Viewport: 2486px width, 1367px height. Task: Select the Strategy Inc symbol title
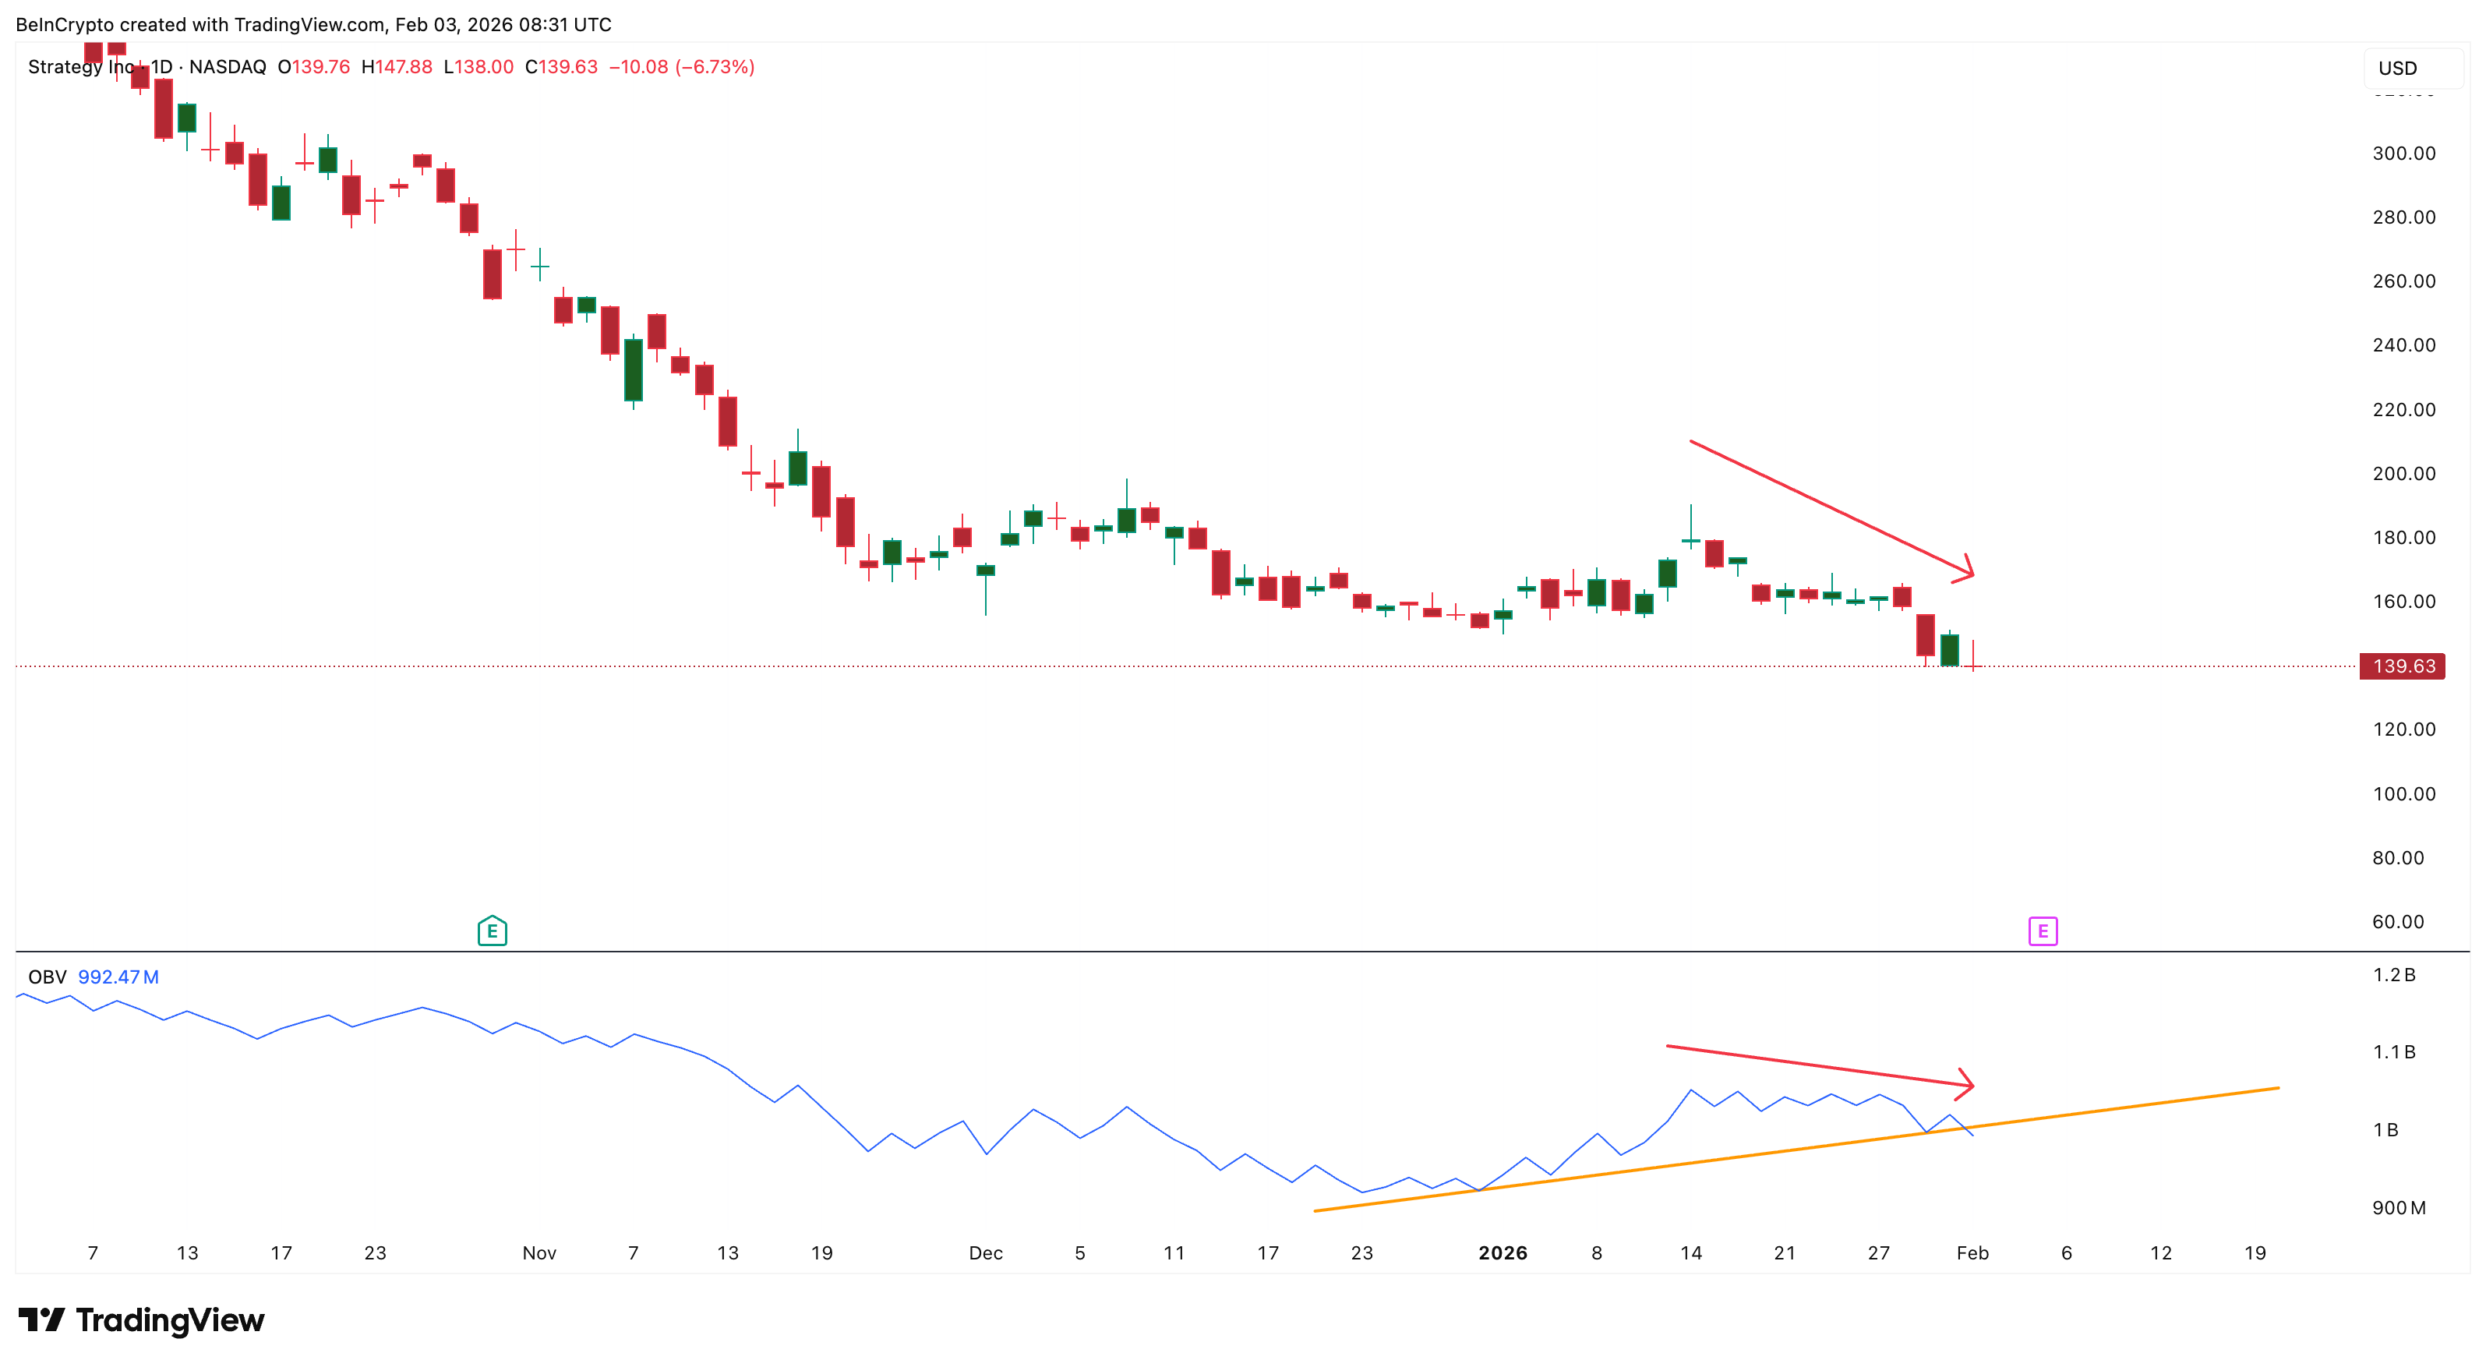(x=82, y=68)
